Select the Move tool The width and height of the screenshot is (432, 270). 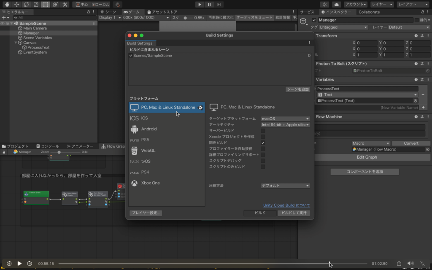(16, 4)
